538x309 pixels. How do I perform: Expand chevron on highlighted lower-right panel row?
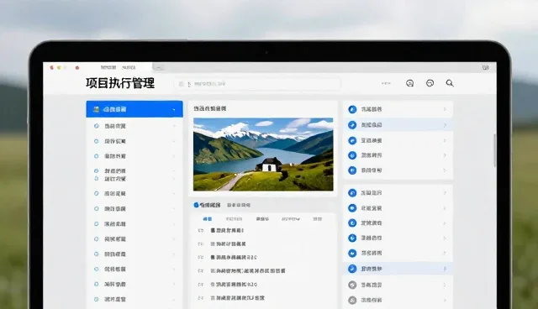(x=445, y=269)
